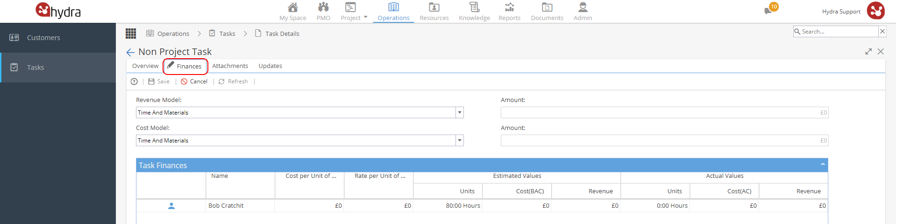Go to Resources section
This screenshot has width=897, height=224.
434,12
